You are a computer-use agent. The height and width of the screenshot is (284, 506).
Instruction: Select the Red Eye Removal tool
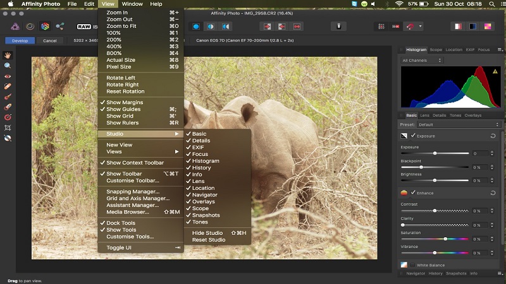coord(8,76)
